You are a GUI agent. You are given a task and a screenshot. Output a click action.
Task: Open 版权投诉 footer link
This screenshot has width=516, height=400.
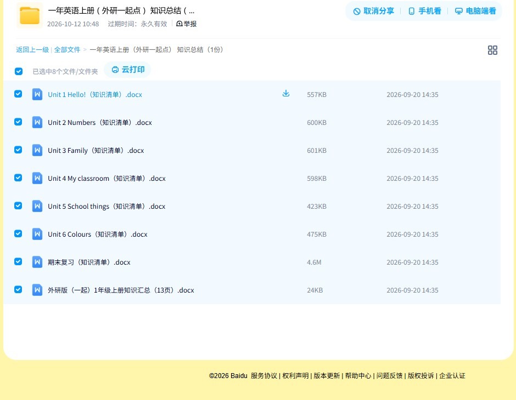click(x=421, y=376)
